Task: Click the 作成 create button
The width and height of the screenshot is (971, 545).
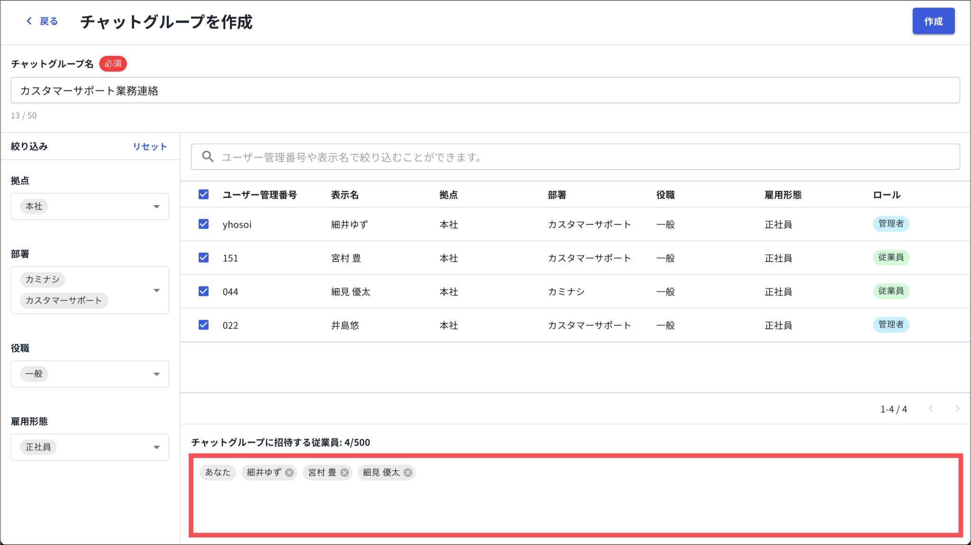Action: [933, 21]
